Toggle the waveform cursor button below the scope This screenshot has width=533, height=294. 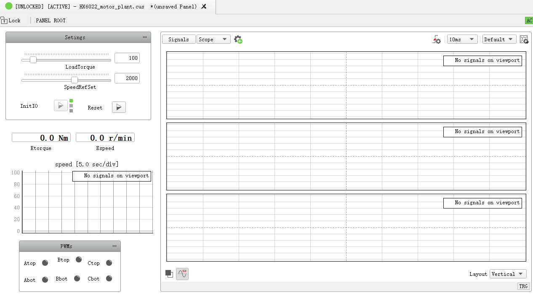182,274
